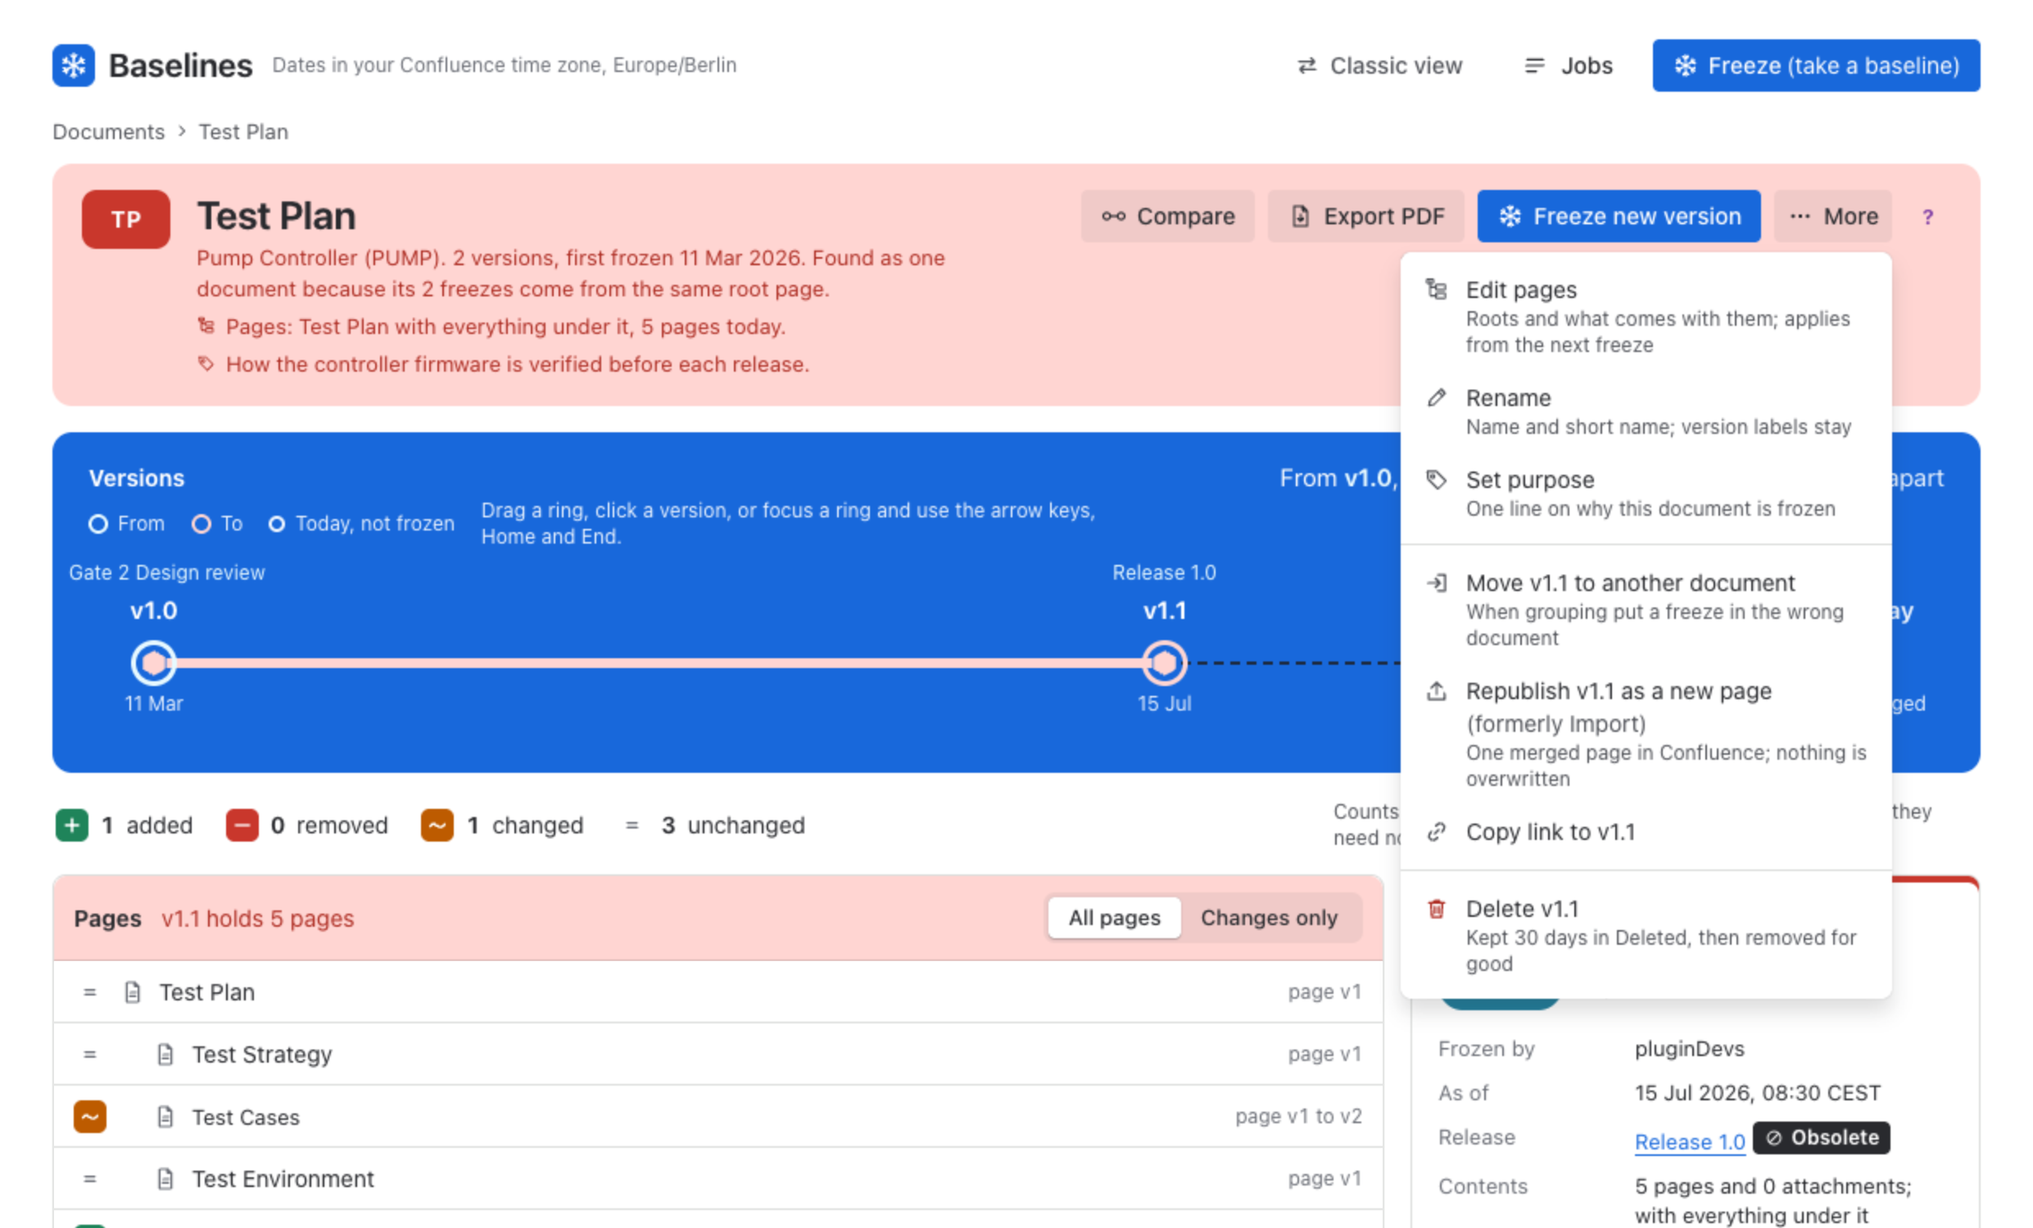The image size is (2033, 1228).
Task: Click the purple question mark help icon
Action: tap(1927, 217)
